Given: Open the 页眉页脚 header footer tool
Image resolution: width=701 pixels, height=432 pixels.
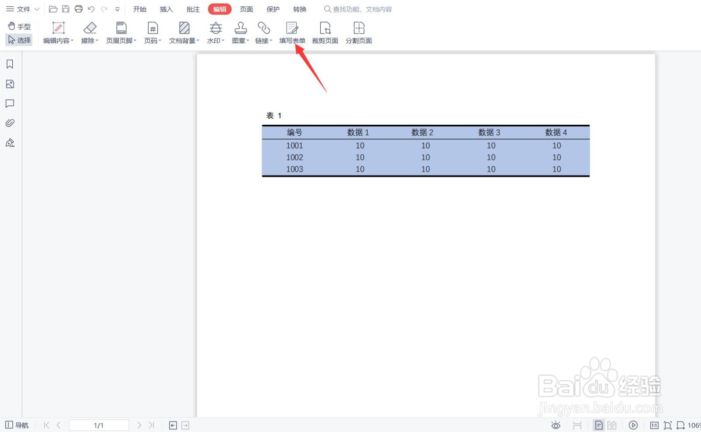Looking at the screenshot, I should [x=121, y=33].
